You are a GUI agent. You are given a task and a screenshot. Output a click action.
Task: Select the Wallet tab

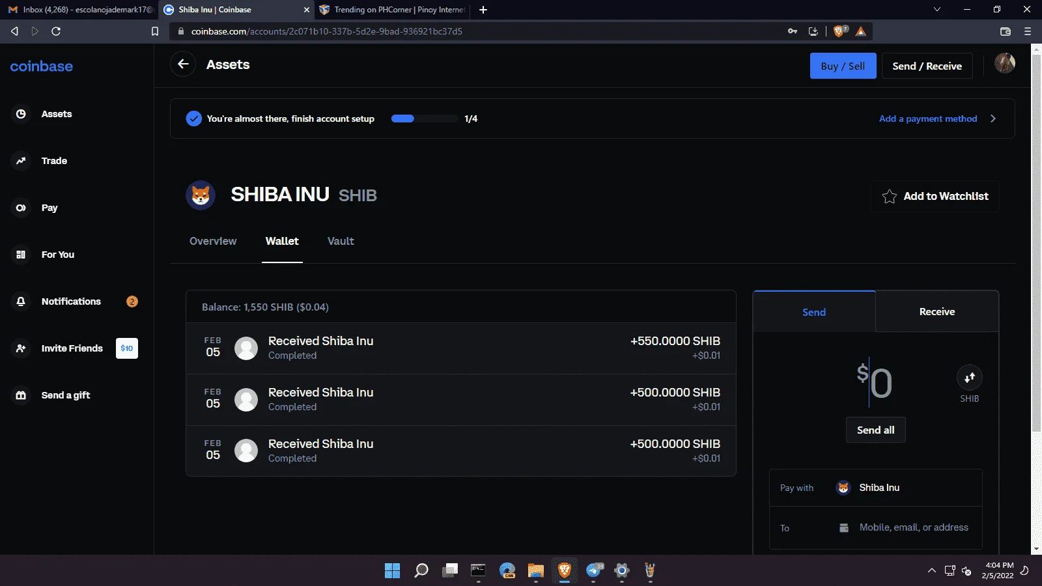282,241
